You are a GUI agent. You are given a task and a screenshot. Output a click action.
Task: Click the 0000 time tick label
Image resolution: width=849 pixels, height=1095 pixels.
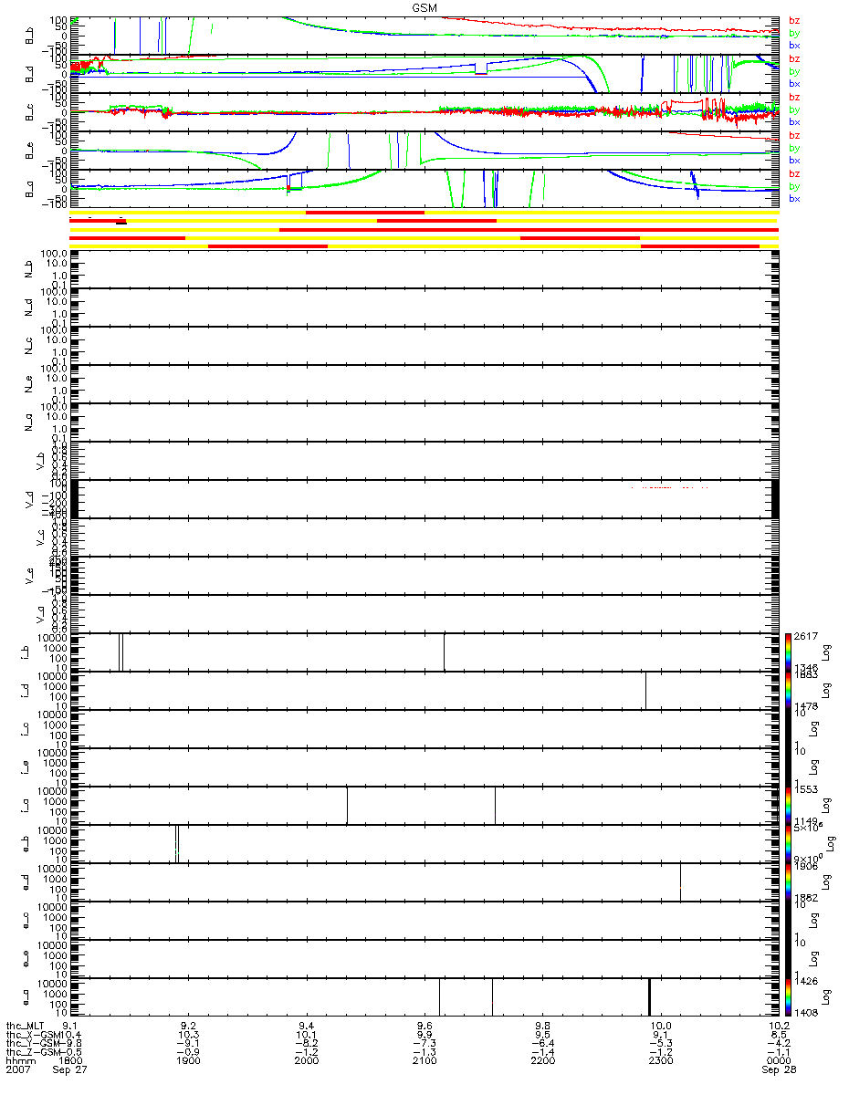[778, 1061]
